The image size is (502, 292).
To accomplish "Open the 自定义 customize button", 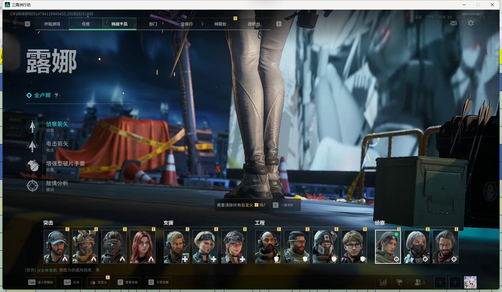I will click(98, 282).
